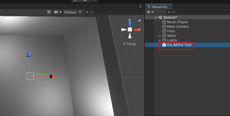Image resolution: width=230 pixels, height=116 pixels.
Task: Click the blue Z axis cone of orientation gizmo
Action: [x=130, y=24]
